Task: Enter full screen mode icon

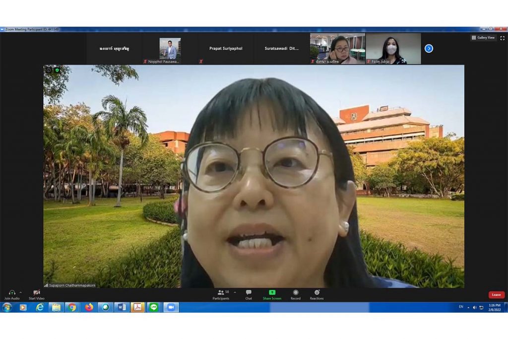Action: pyautogui.click(x=502, y=38)
